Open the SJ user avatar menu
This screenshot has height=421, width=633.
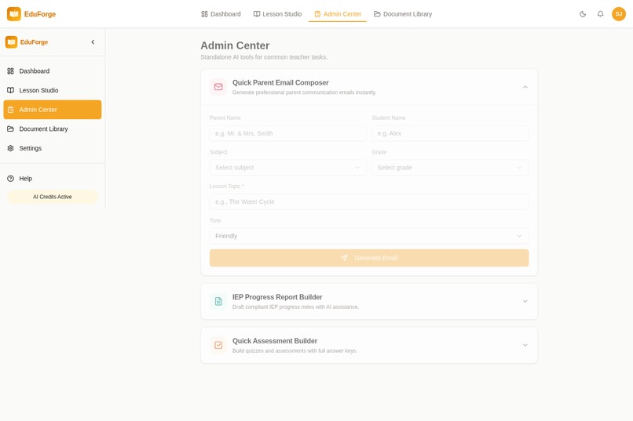coord(618,13)
